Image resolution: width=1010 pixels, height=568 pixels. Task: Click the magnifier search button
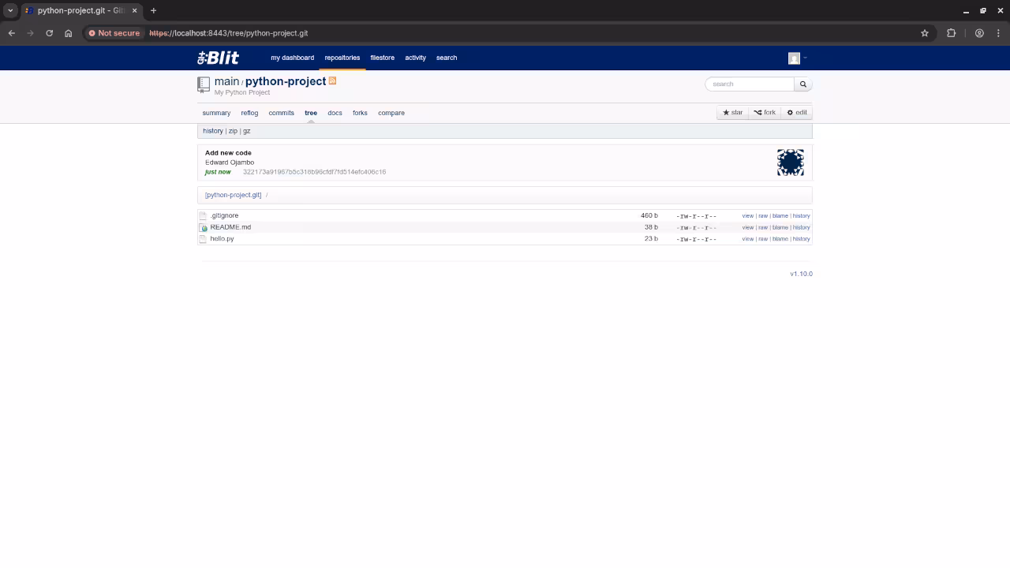tap(802, 84)
